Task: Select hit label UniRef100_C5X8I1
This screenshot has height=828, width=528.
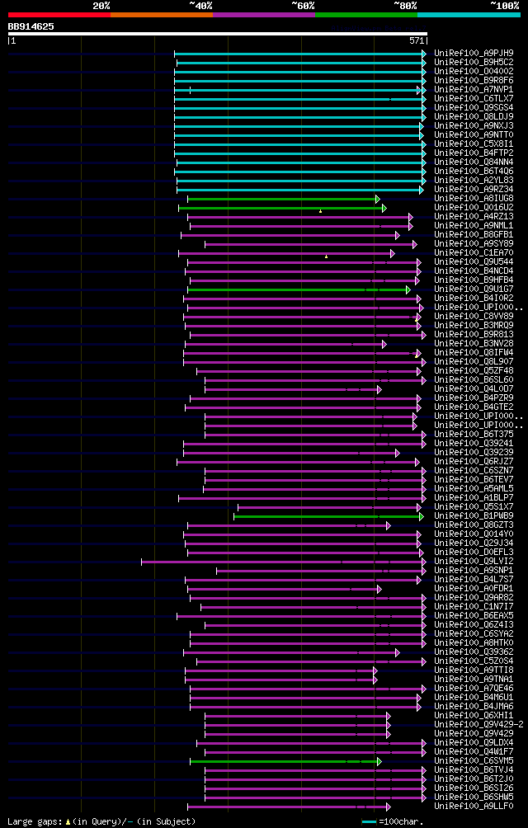Action: pos(474,144)
